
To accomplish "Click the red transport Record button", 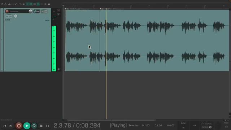I will (x=19, y=126).
